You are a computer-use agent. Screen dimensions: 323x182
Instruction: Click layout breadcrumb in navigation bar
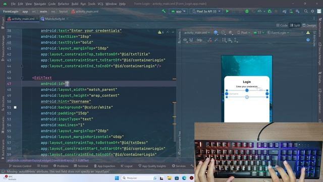(x=64, y=12)
